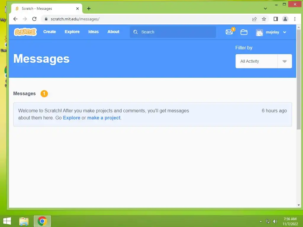Focus the Scratch search field
303x227 pixels.
pyautogui.click(x=173, y=32)
